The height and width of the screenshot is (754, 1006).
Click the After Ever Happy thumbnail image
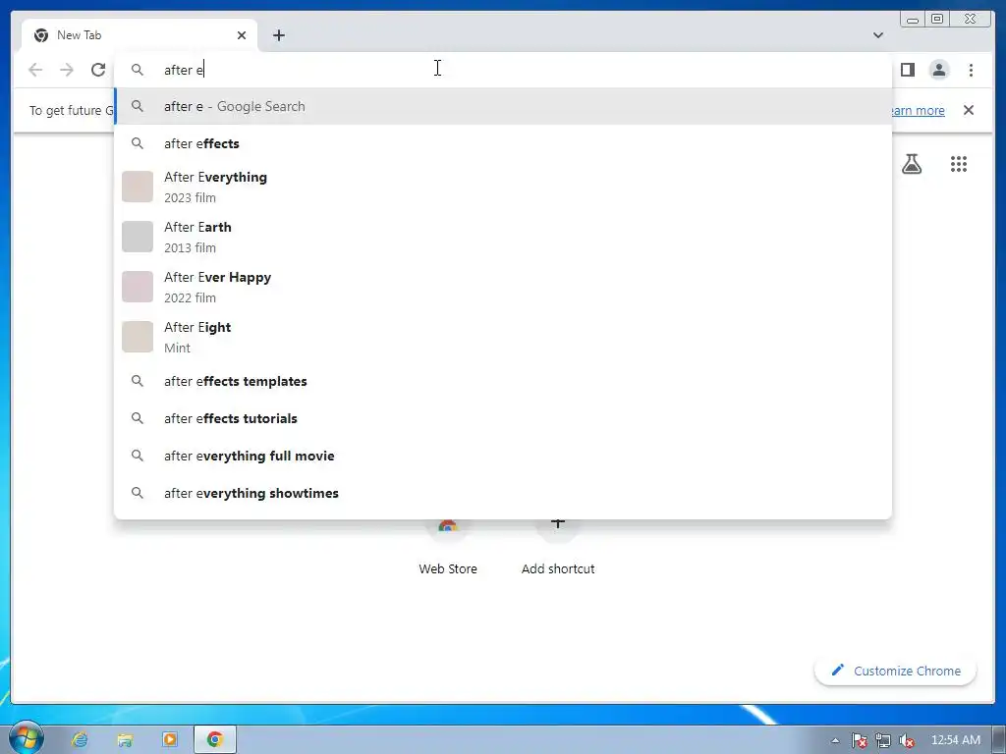(x=138, y=287)
